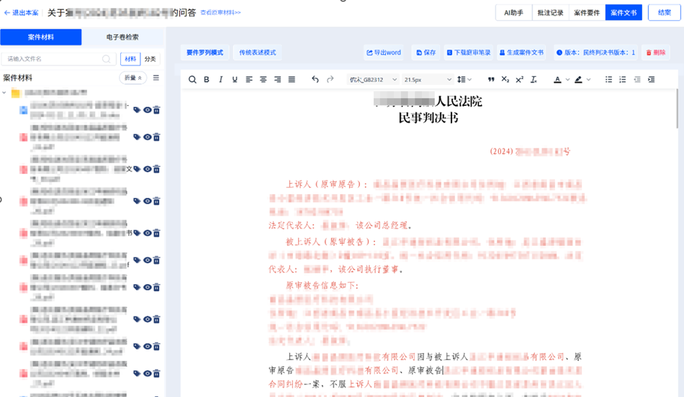Insert a numbered list
This screenshot has width=684, height=397.
(x=623, y=79)
